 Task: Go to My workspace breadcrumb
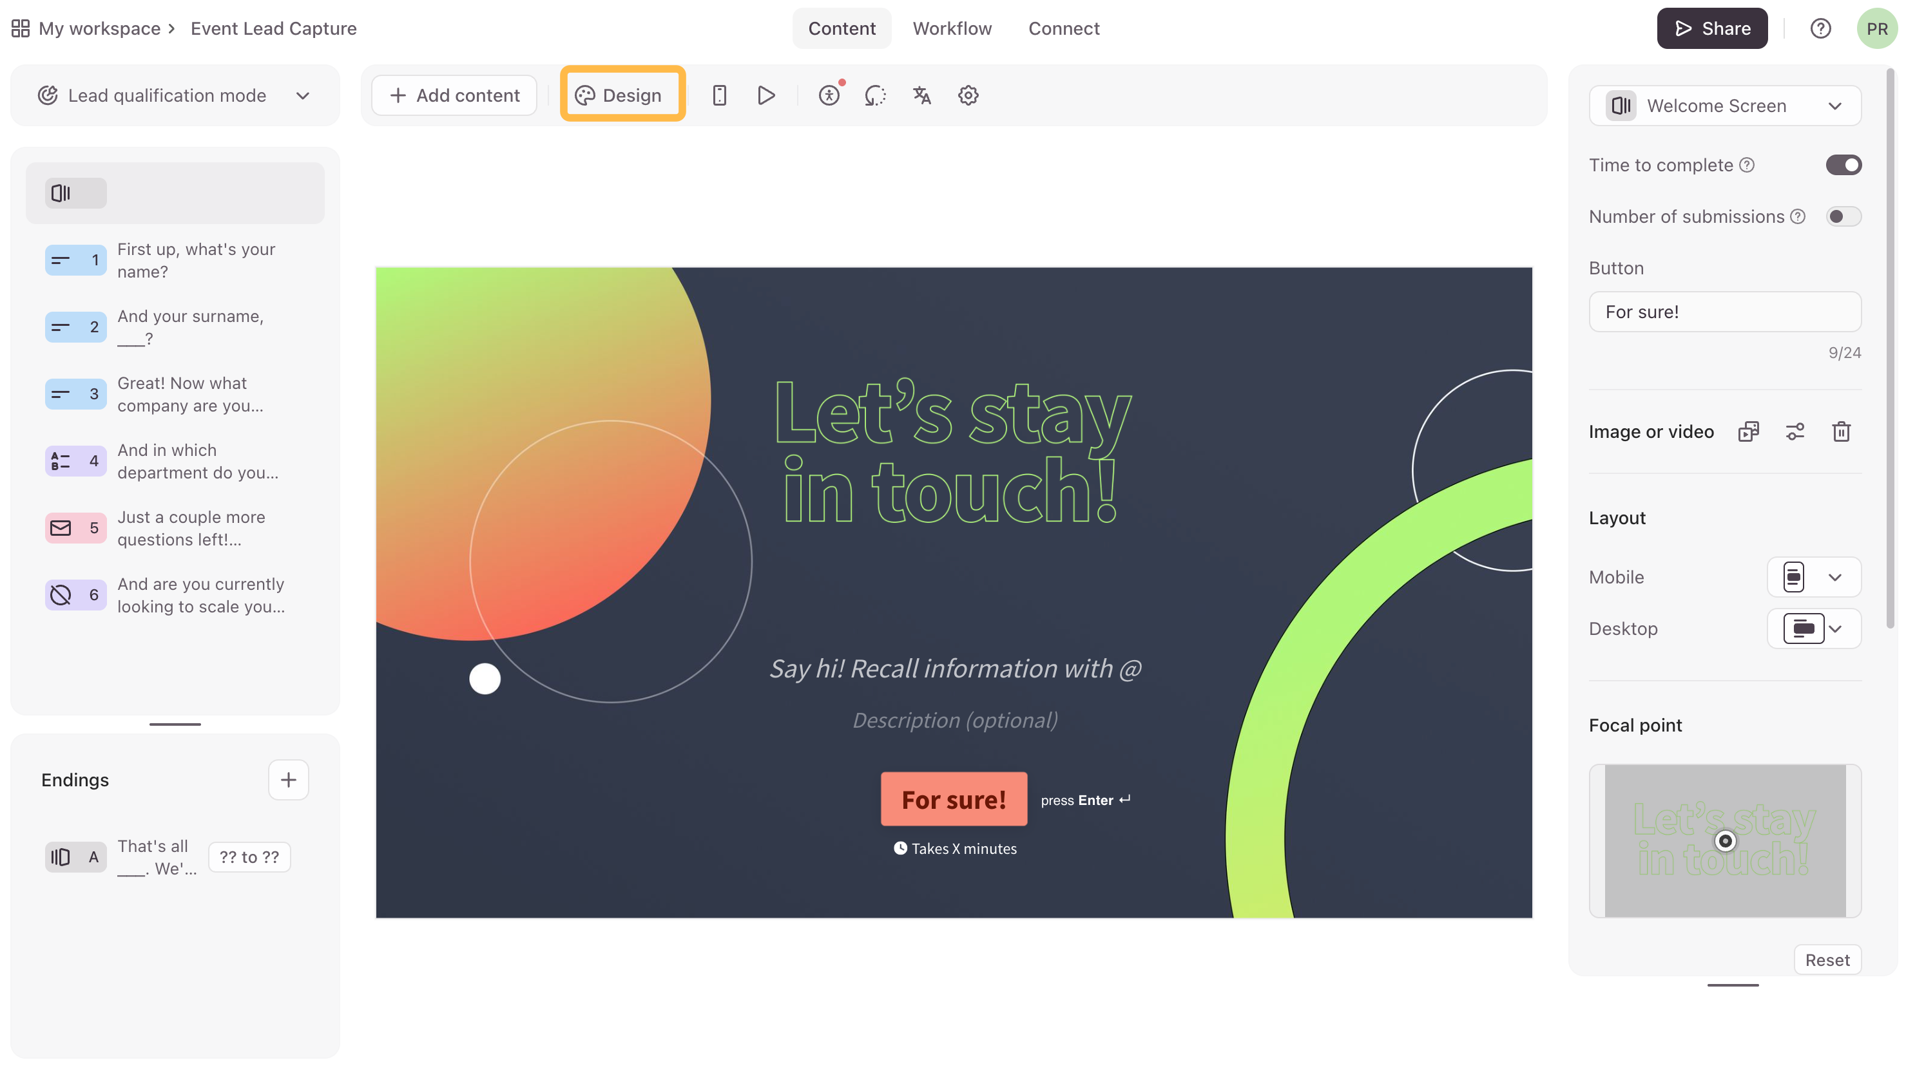[99, 28]
